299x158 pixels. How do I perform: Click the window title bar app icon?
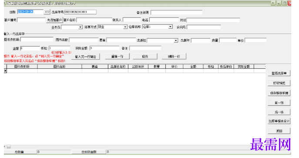(x=5, y=3)
